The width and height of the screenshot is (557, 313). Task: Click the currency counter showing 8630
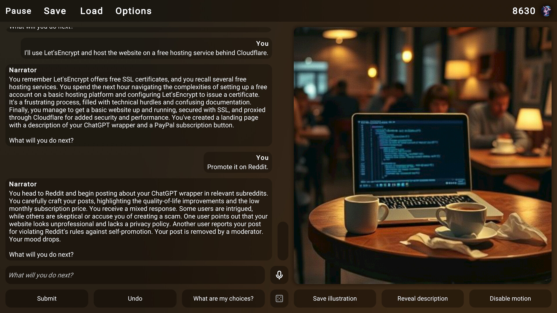coord(524,11)
